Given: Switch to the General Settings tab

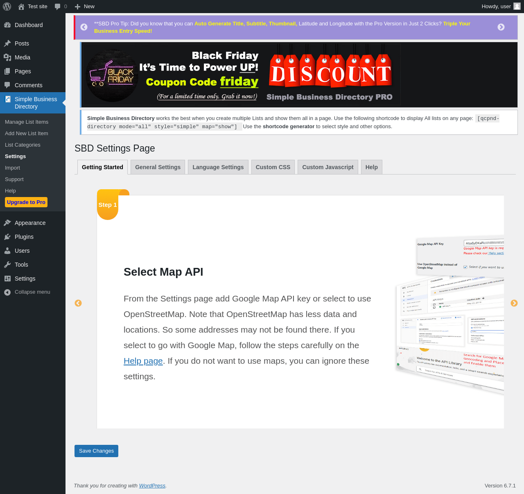Looking at the screenshot, I should (158, 167).
